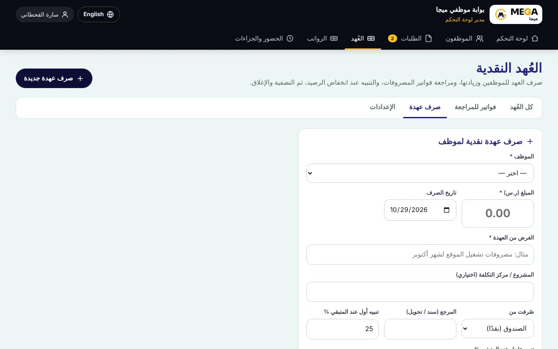Image resolution: width=558 pixels, height=349 pixels.
Task: Click the بوابة موظفي ميجا portal title
Action: [x=460, y=10]
